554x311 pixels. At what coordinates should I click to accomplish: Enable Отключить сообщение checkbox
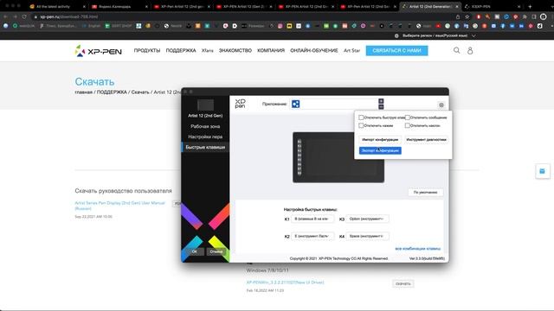(x=408, y=117)
